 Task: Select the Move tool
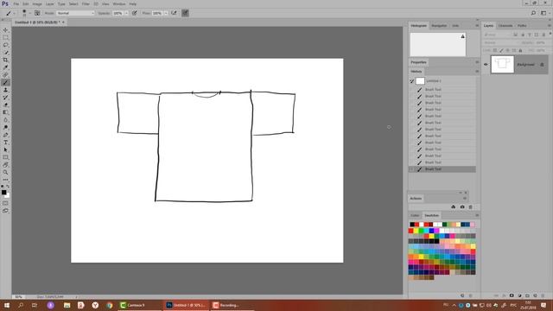click(5, 30)
